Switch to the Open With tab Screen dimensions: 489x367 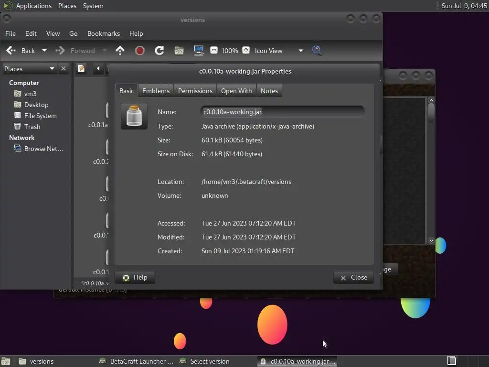(236, 91)
